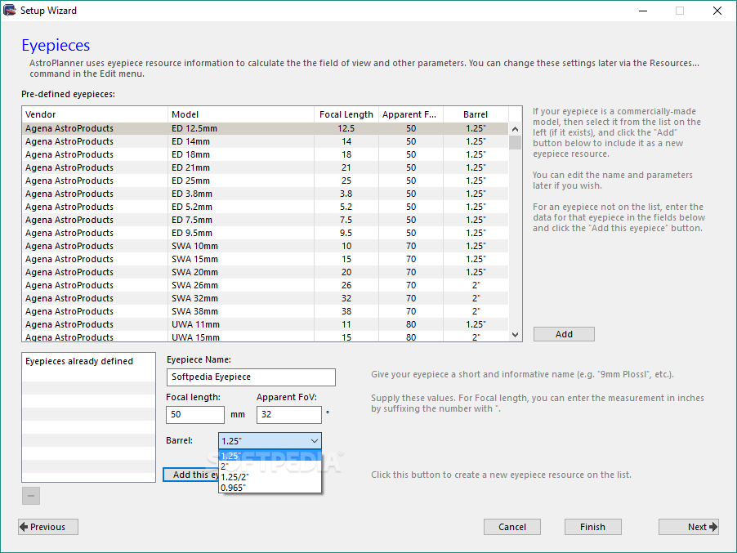Select the ED 12.5mm row

(265, 128)
